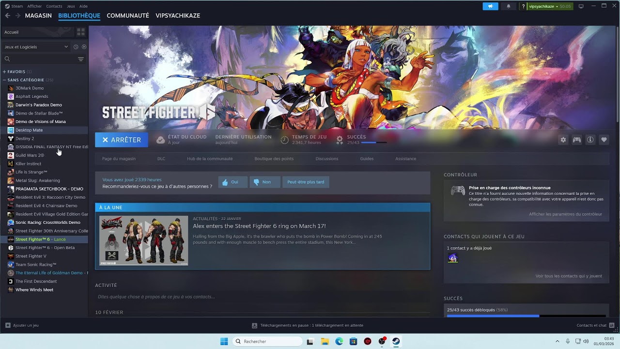620x349 pixels.
Task: Click the ARRÊTER button
Action: pyautogui.click(x=122, y=140)
